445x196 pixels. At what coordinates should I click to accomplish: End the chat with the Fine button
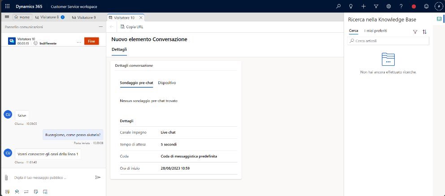[92, 41]
